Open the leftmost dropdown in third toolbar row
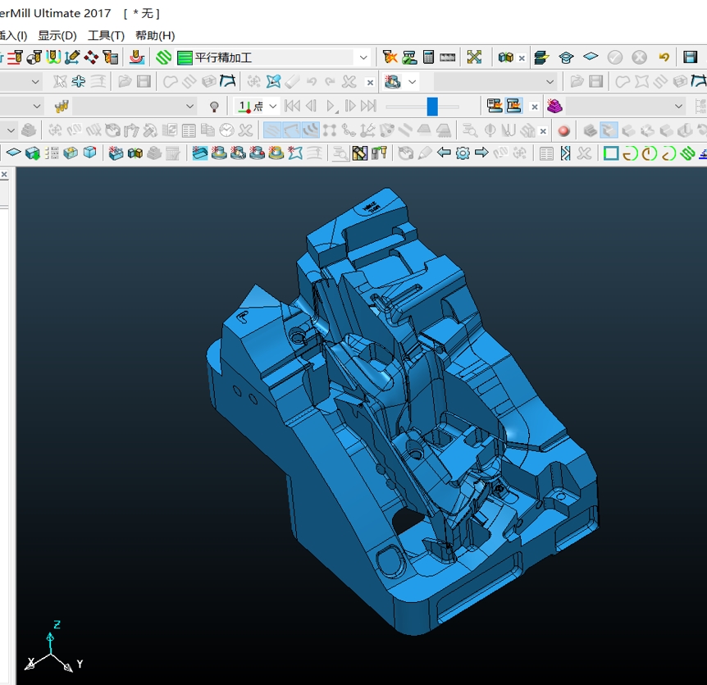This screenshot has height=685, width=707. [37, 107]
